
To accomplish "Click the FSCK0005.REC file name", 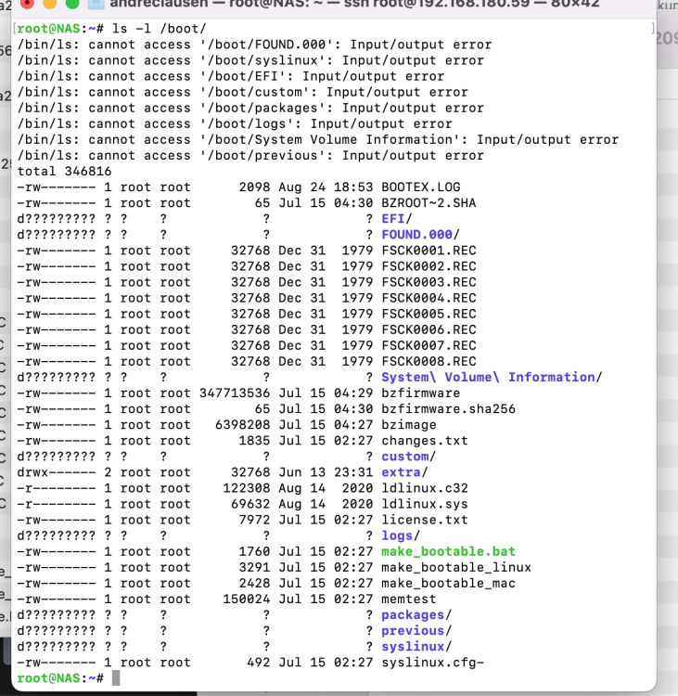I will [429, 314].
